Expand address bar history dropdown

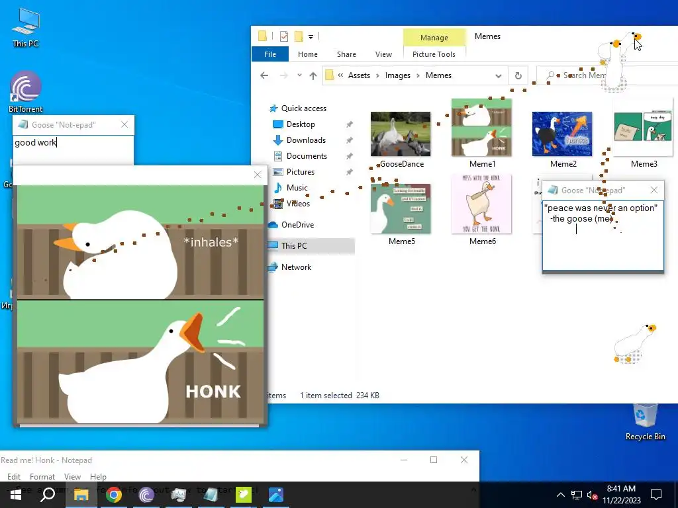coord(498,75)
